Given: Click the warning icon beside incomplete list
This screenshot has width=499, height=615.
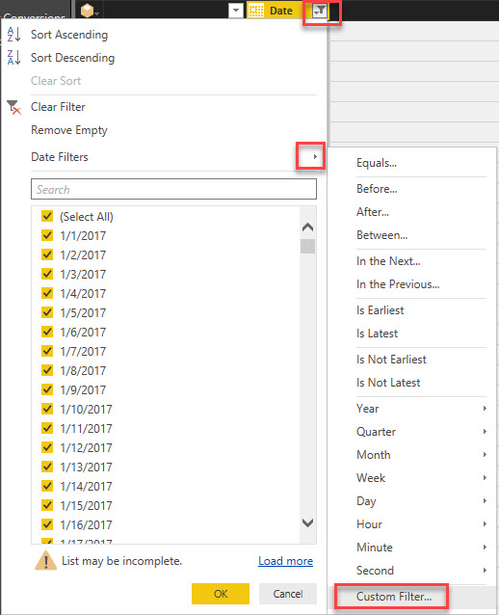Looking at the screenshot, I should coord(46,560).
